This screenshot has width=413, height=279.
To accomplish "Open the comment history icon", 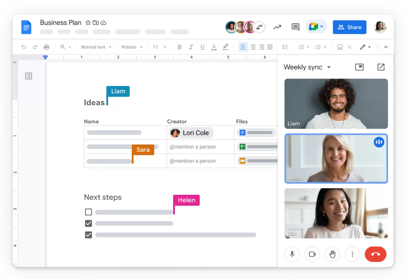I will point(295,27).
